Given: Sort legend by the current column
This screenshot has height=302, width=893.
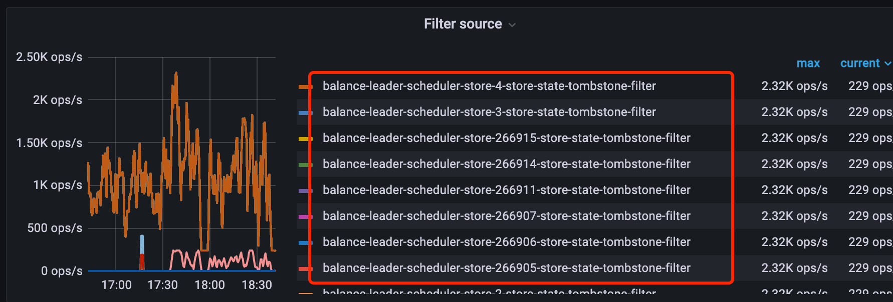Looking at the screenshot, I should [860, 63].
